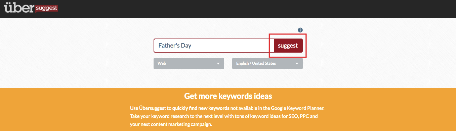Open the Web source dropdown

tap(189, 63)
